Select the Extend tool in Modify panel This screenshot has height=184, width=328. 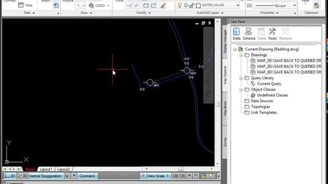click(x=137, y=6)
